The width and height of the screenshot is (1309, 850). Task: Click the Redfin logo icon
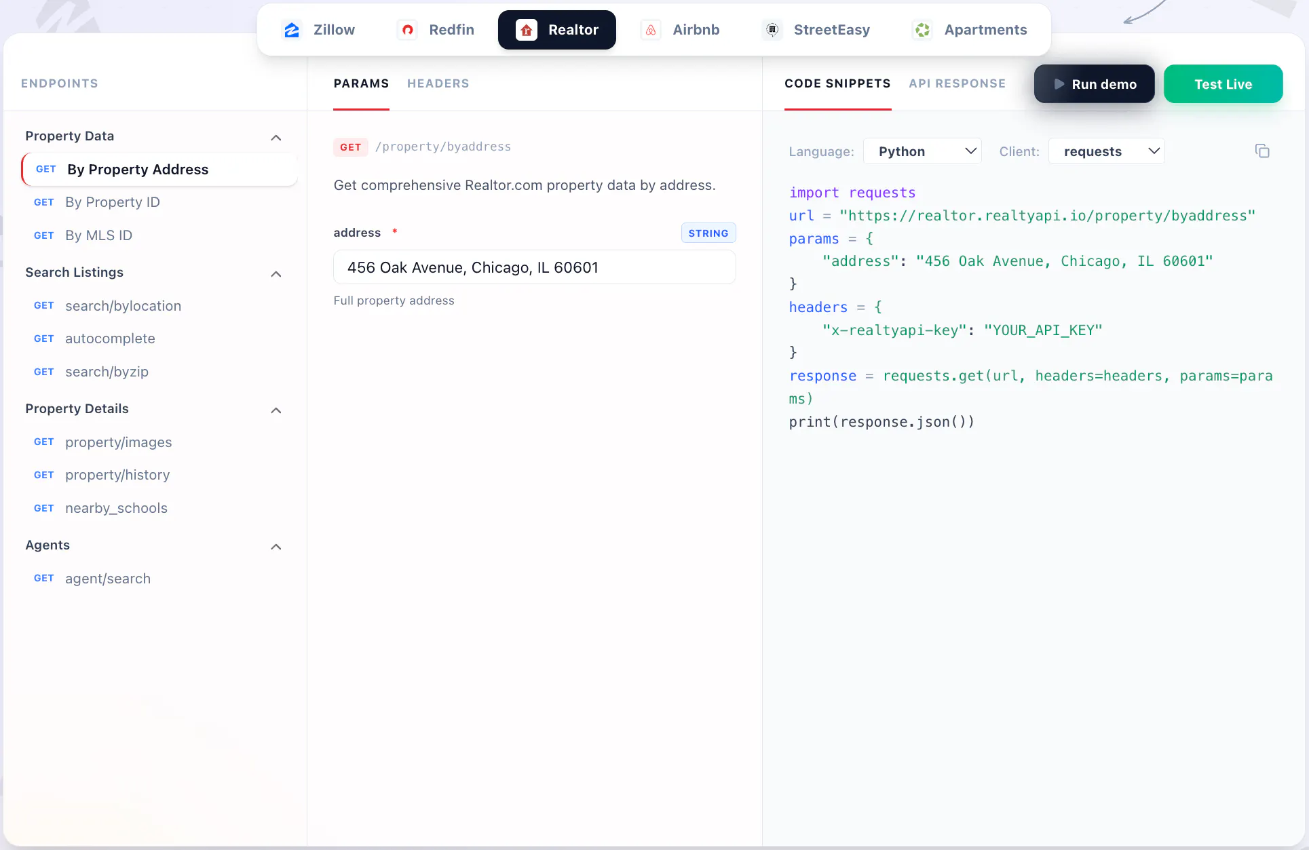coord(407,30)
